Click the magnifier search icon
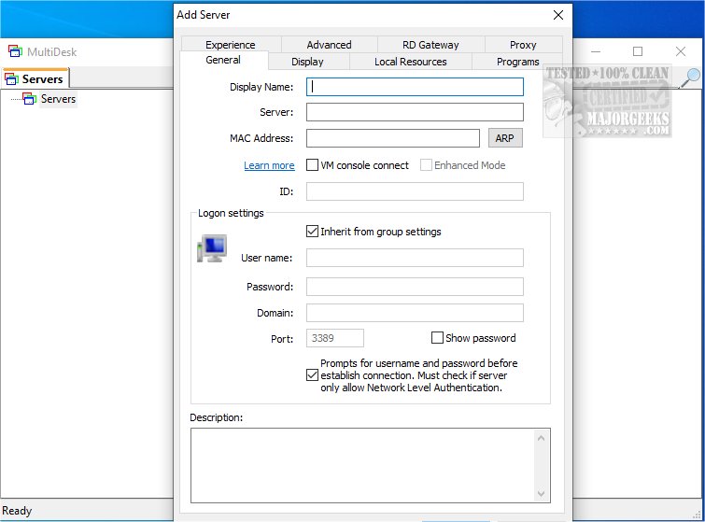The image size is (705, 522). click(x=689, y=78)
